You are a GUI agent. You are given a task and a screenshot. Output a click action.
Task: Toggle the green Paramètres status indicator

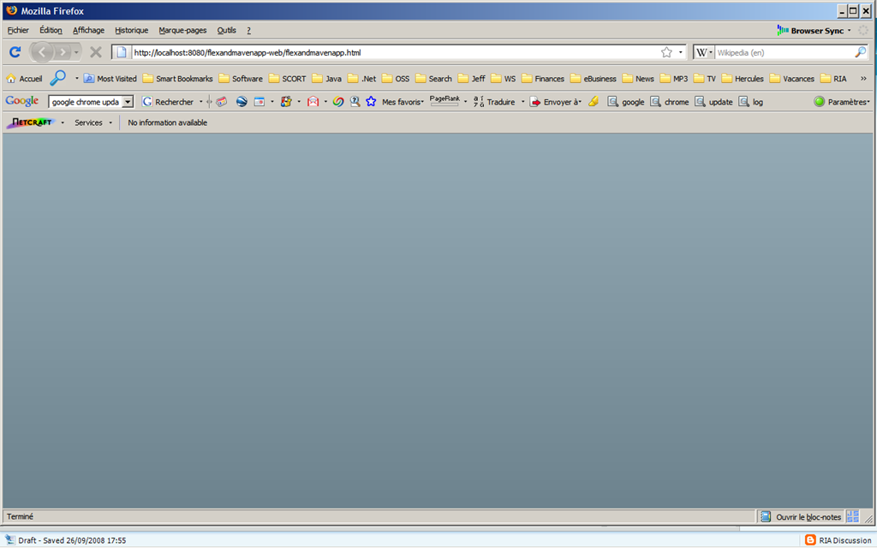[x=820, y=102]
